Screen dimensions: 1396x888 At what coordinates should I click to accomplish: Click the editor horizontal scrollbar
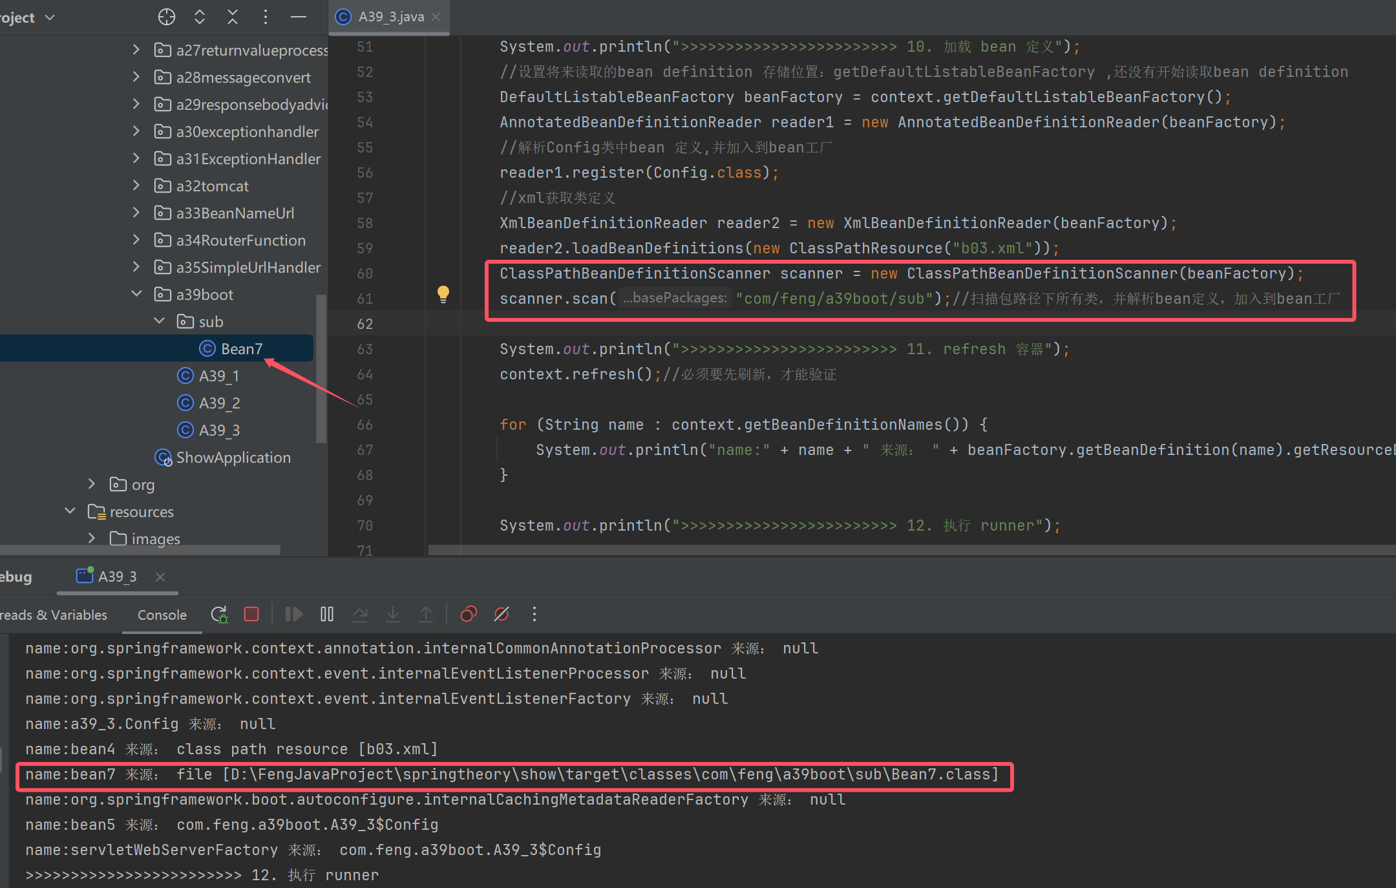pos(911,550)
